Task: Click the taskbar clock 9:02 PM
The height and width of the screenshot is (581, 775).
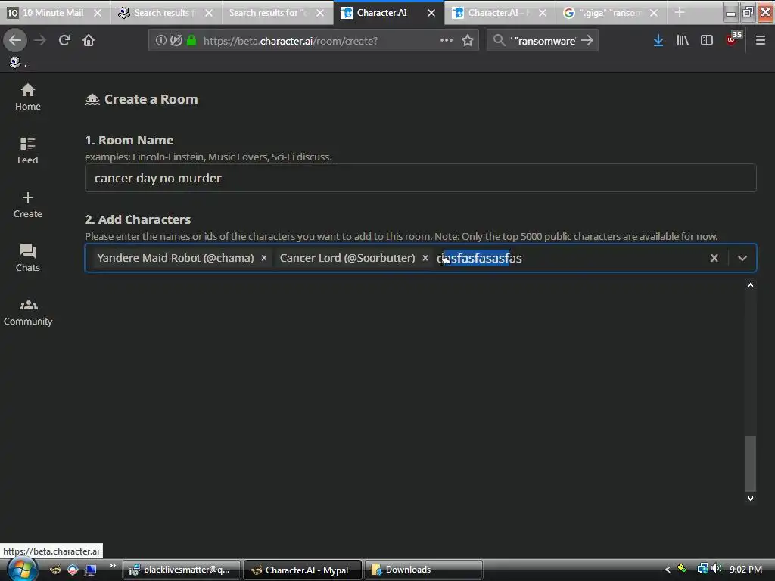Action: click(745, 570)
